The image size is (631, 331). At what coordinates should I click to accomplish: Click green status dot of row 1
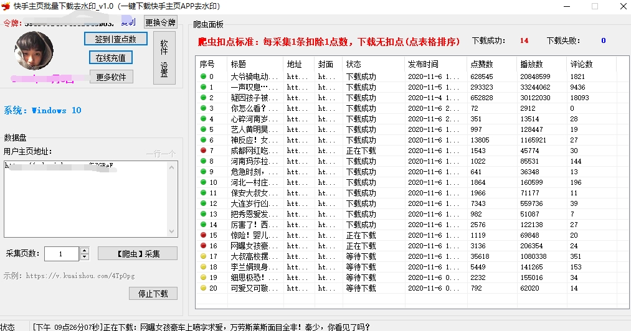click(203, 86)
